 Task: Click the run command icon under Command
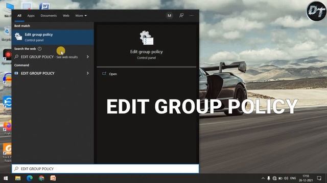tap(16, 73)
